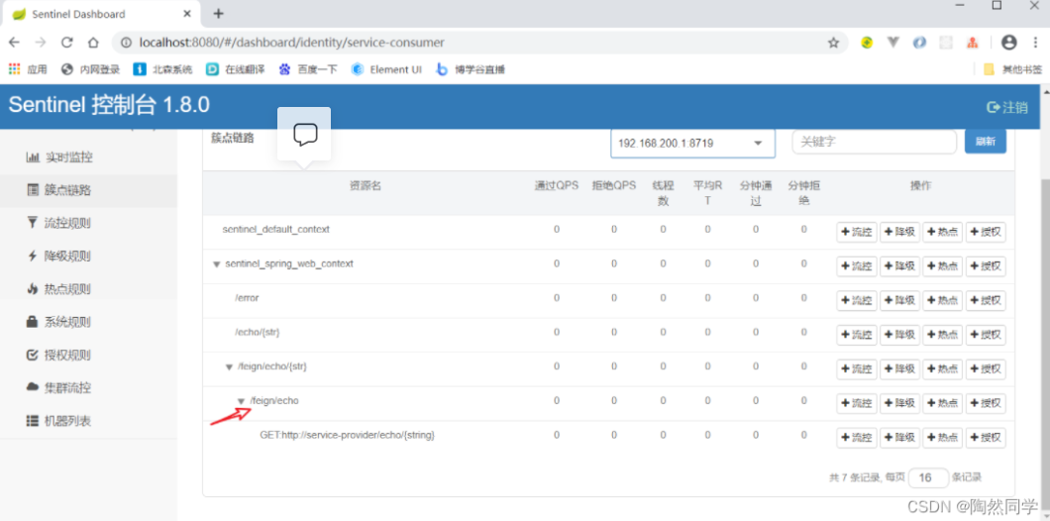The width and height of the screenshot is (1050, 521).
Task: Add 流控 rule for /error
Action: pyautogui.click(x=857, y=301)
